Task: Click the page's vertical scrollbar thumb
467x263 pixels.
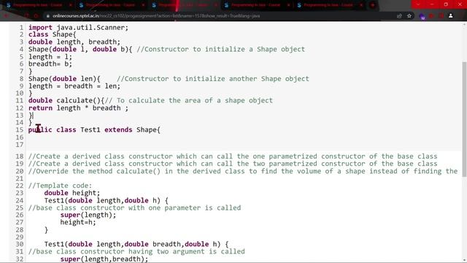Action: [x=464, y=119]
